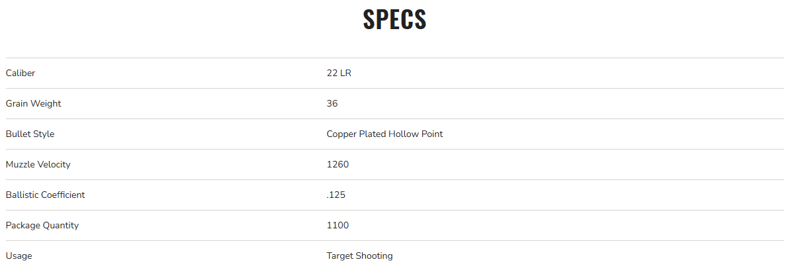Screen dimensions: 800x276
Task: Select the Package Quantity label
Action: coord(42,226)
